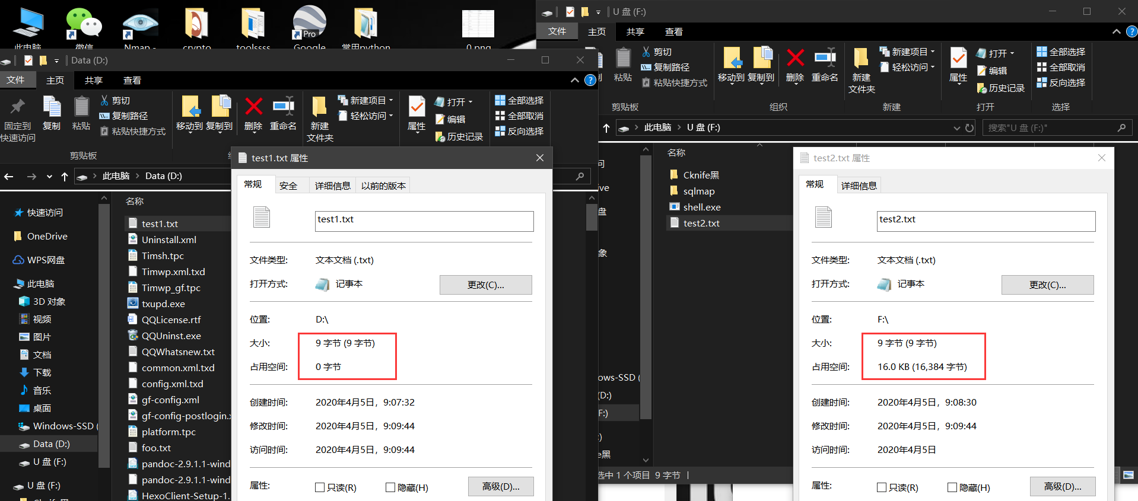Click Move to icon in Data (D:) ribbon
Screen dimensions: 1138x501
pos(190,107)
